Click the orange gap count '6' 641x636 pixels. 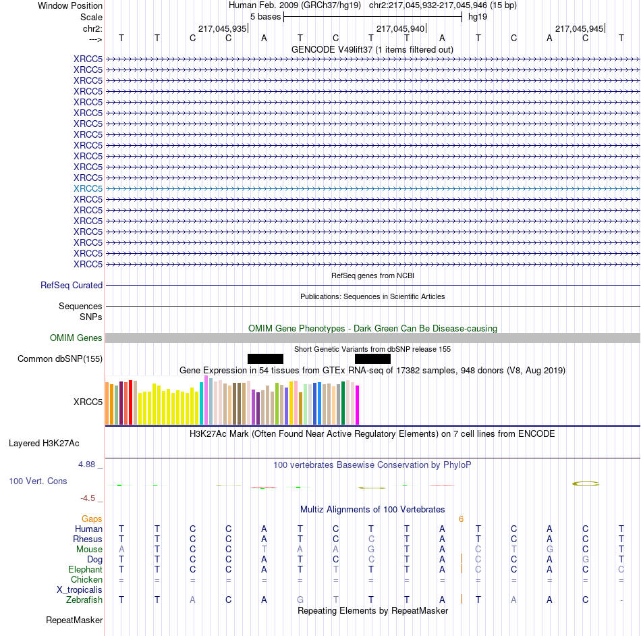(461, 519)
